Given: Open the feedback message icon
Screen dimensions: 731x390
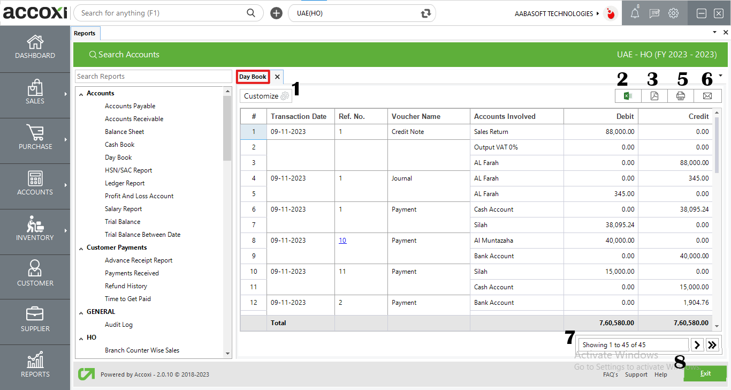Looking at the screenshot, I should [654, 13].
